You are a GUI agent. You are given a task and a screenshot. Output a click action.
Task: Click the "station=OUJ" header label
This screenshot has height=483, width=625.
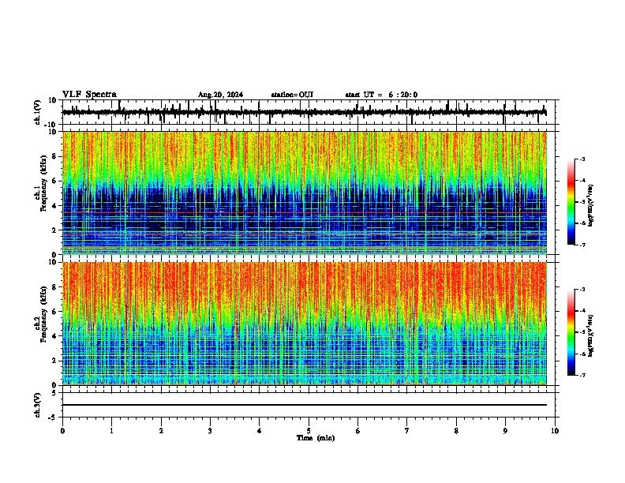[x=292, y=95]
